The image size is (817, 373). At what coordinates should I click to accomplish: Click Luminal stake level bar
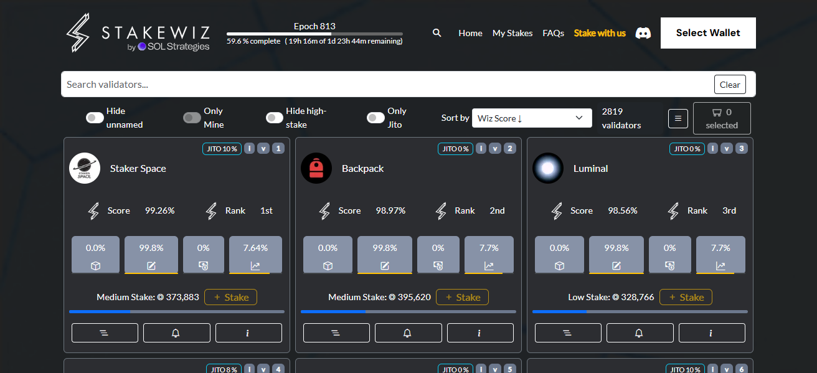click(640, 311)
